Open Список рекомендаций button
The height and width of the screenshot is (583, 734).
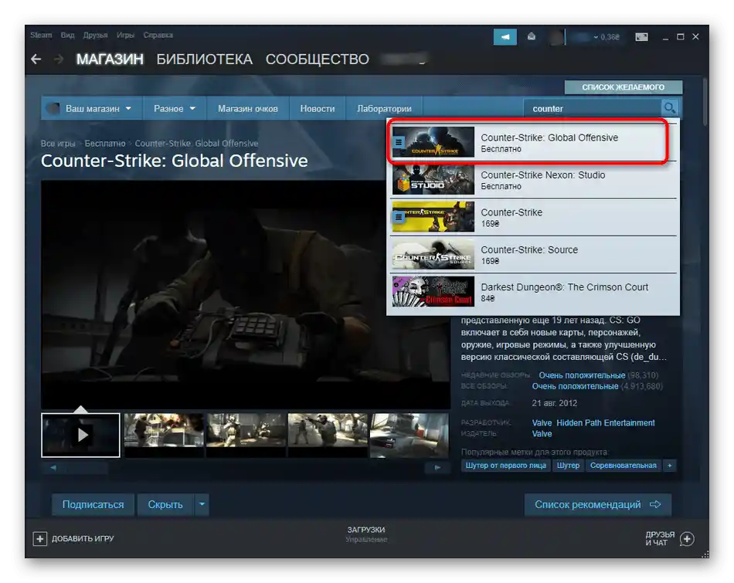tap(598, 504)
